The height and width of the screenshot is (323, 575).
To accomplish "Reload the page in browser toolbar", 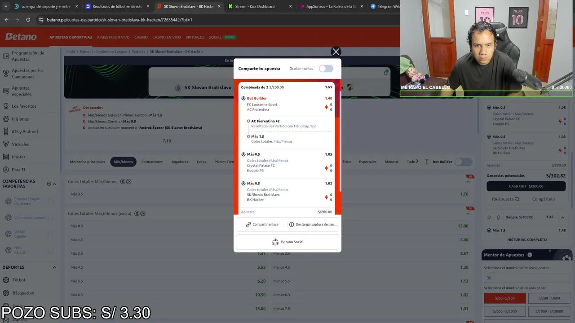I will click(x=28, y=20).
